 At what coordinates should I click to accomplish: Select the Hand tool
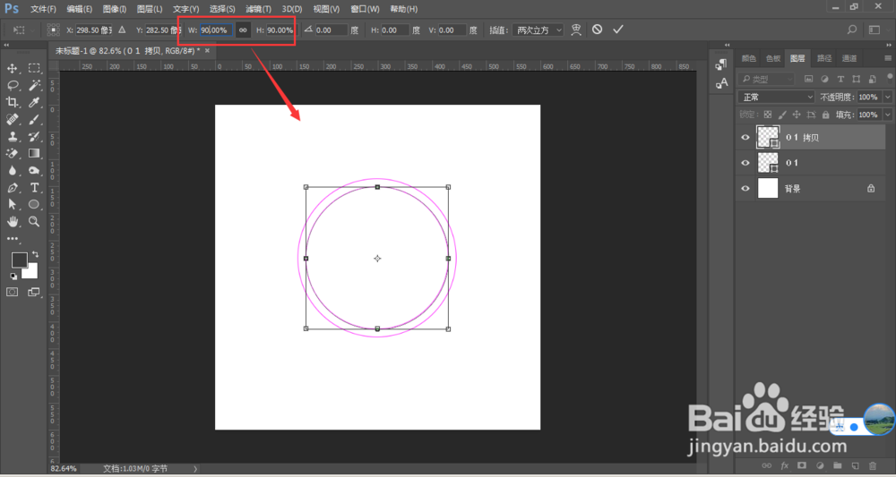point(12,221)
